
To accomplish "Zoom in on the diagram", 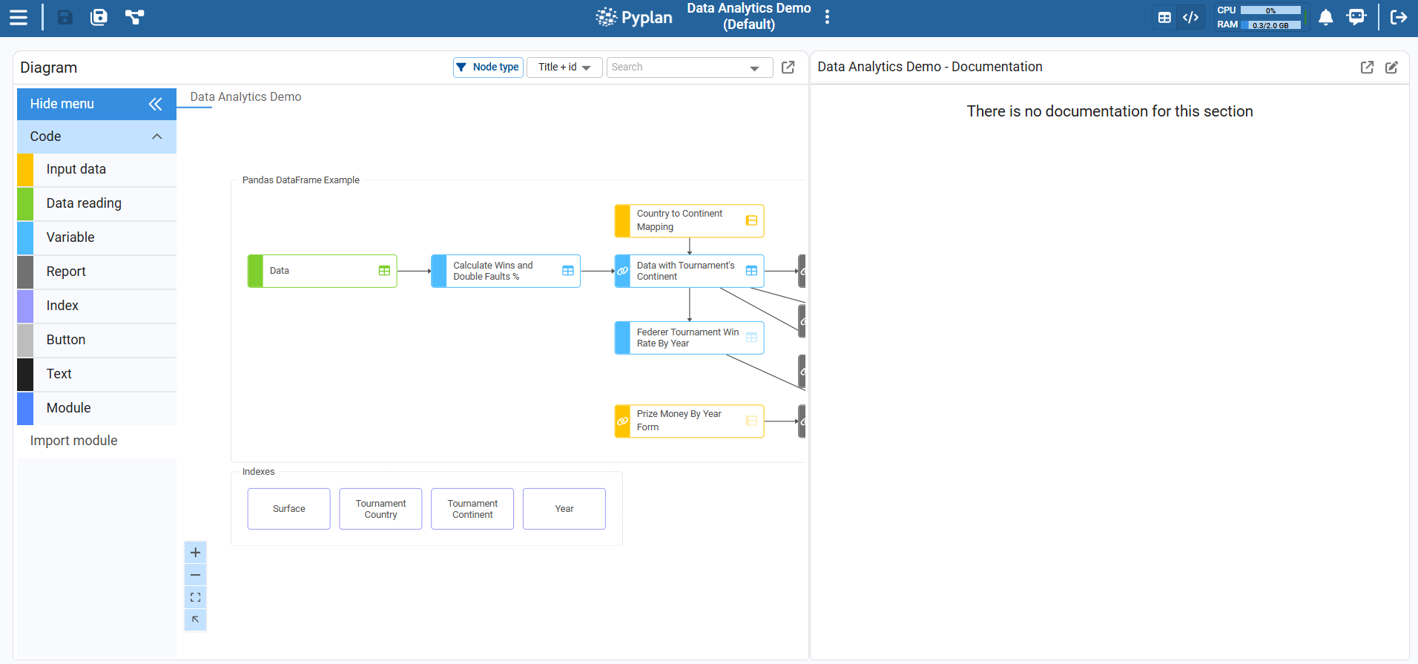I will [195, 553].
